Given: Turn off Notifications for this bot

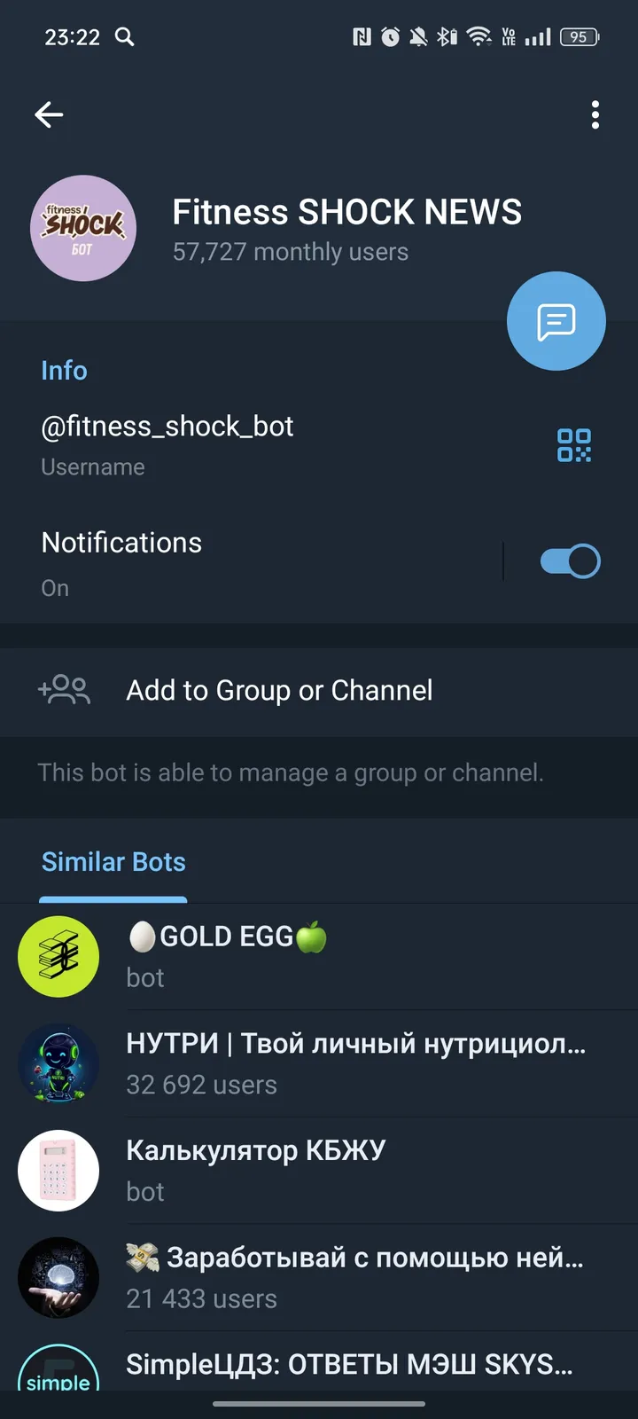Looking at the screenshot, I should (570, 561).
